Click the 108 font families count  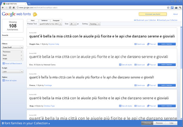pyautogui.click(x=13, y=26)
